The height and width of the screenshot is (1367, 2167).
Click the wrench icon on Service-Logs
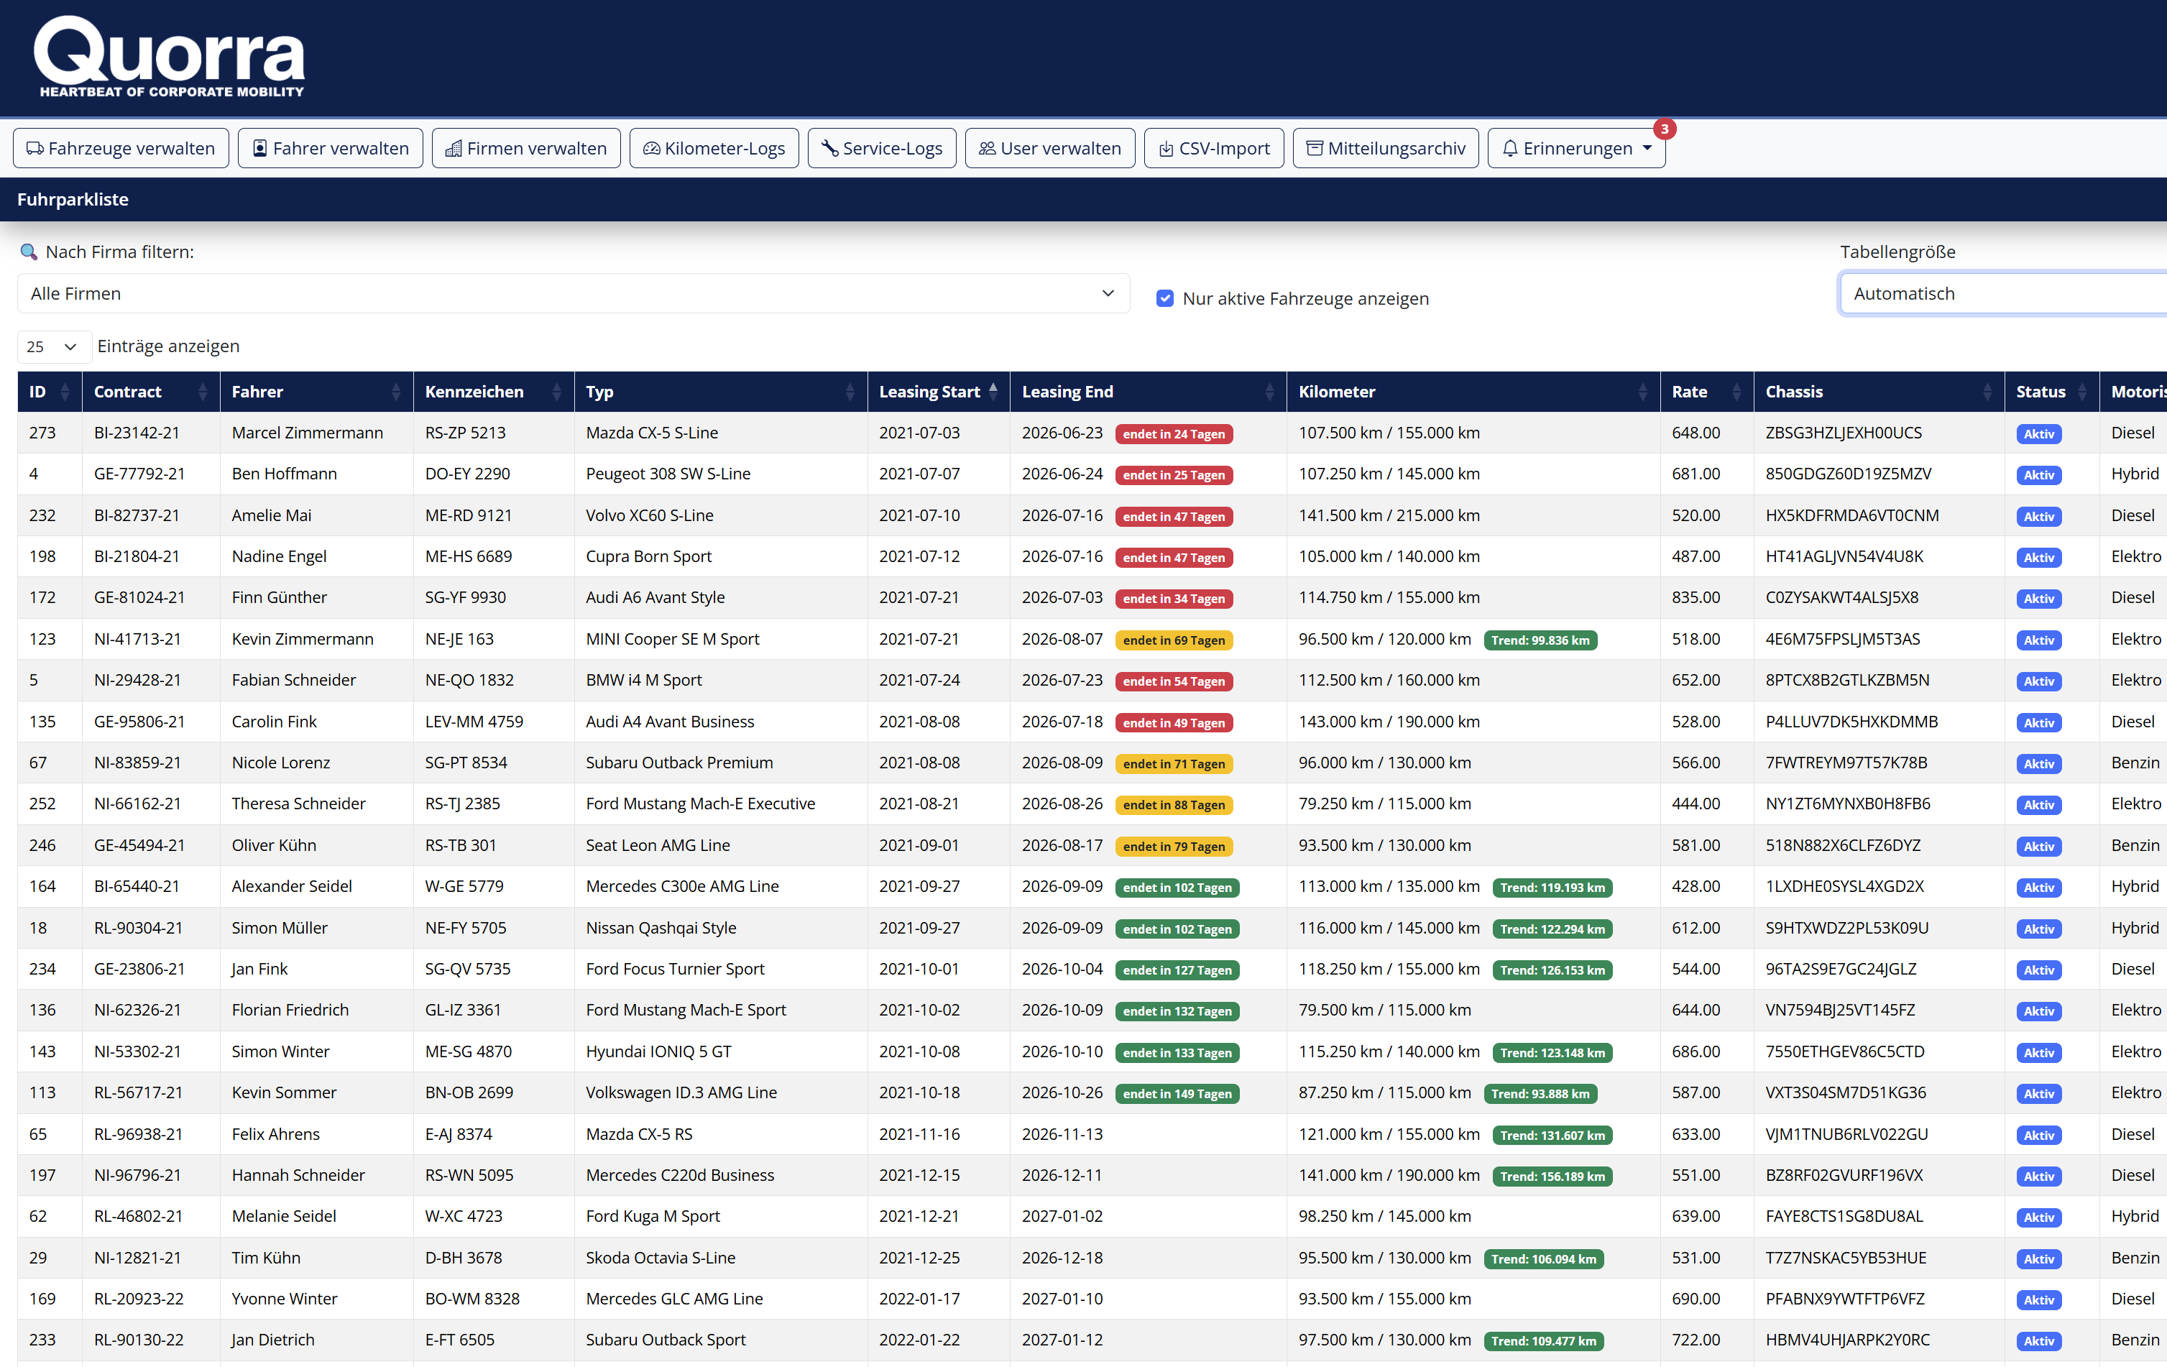(829, 149)
